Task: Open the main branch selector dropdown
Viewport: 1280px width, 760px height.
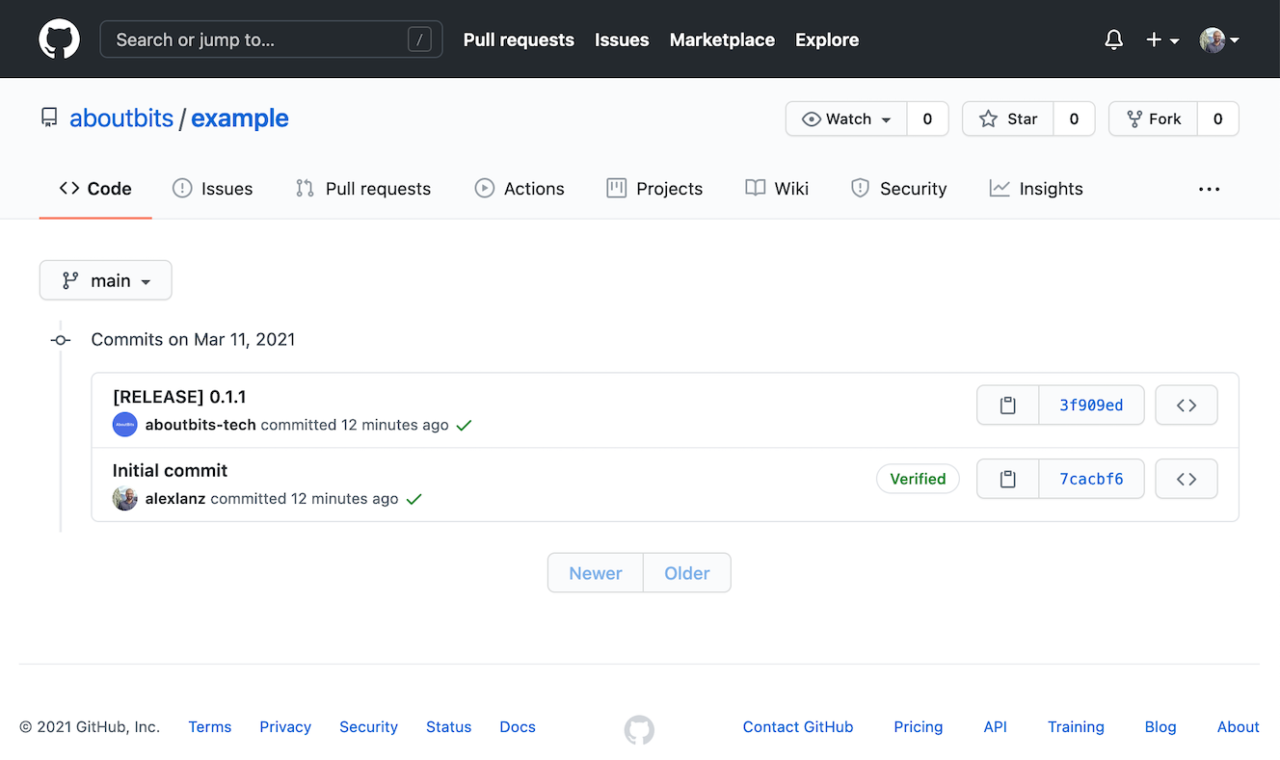Action: (x=105, y=280)
